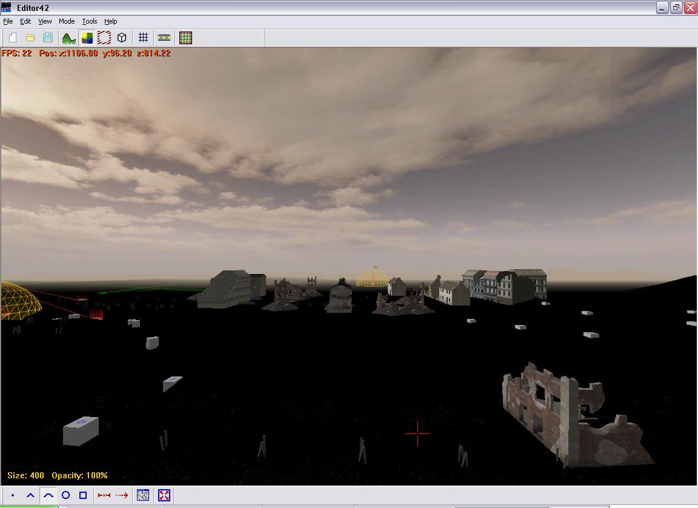Select the distant yellow wireframe dome
This screenshot has height=508, width=698.
pyautogui.click(x=373, y=278)
